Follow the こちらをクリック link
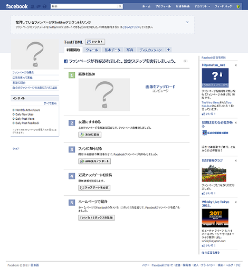Viewport: 248px width, 276px height. coord(131,27)
